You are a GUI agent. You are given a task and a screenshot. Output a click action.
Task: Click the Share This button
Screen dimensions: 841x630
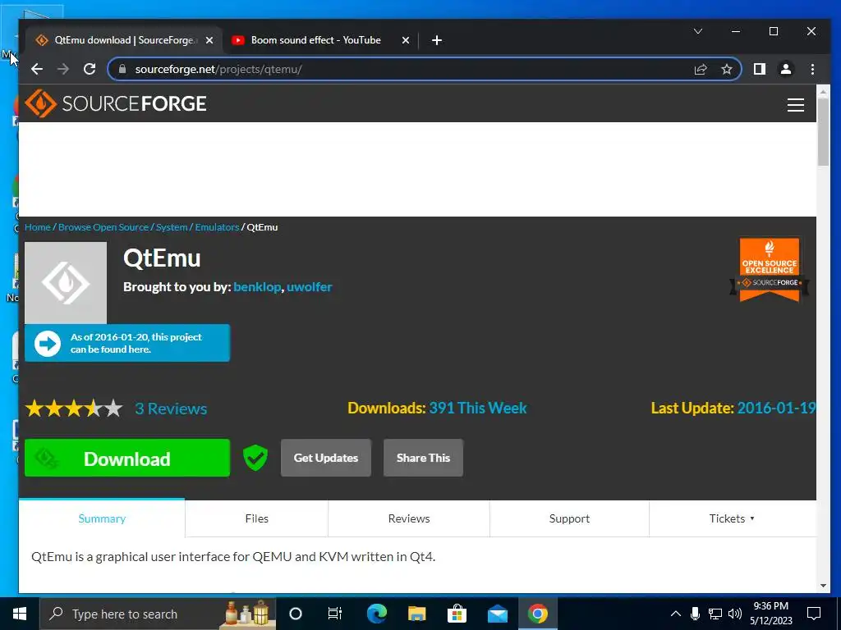pos(423,458)
